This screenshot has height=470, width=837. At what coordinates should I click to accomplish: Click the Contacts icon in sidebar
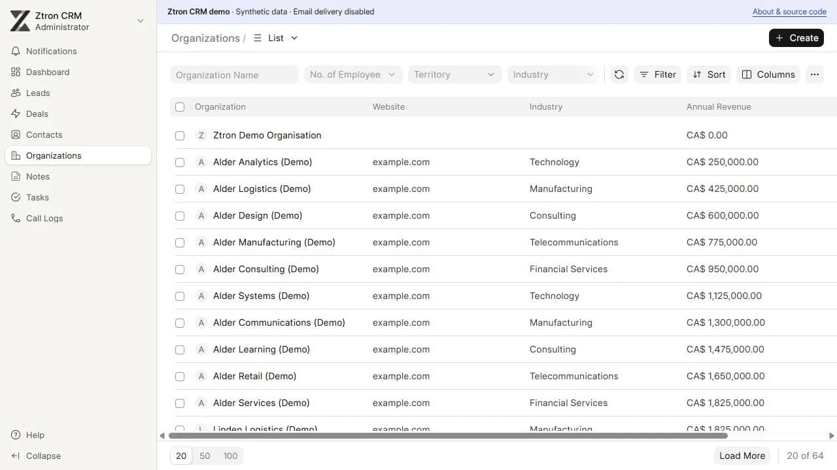tap(16, 134)
